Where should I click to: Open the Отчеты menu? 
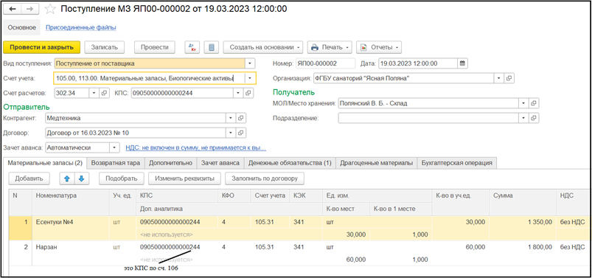click(379, 47)
